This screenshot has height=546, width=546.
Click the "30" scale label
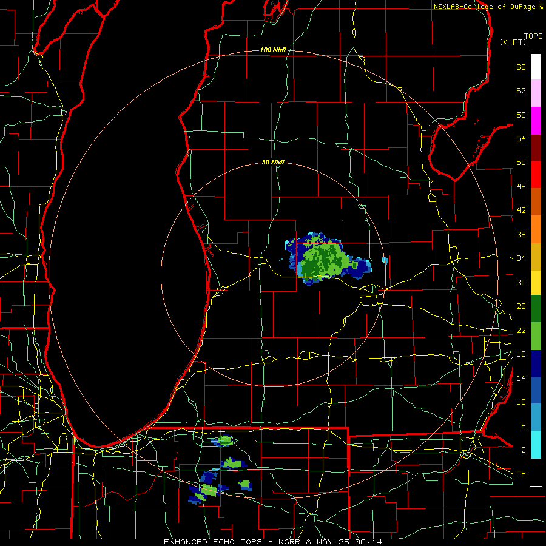point(521,282)
